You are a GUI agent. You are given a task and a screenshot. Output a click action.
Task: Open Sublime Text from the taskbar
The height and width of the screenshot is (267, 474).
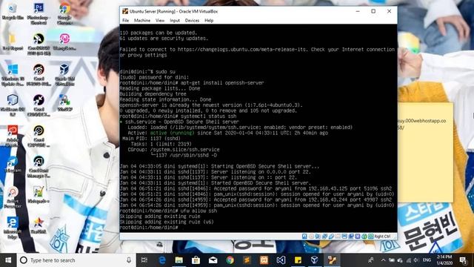[247, 260]
